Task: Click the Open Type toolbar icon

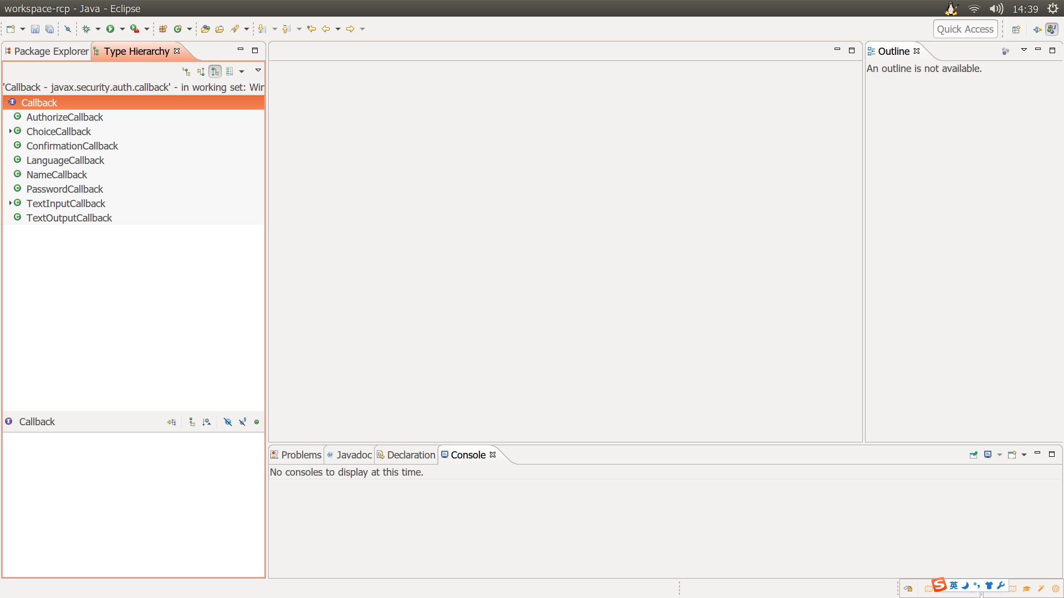Action: 206,29
